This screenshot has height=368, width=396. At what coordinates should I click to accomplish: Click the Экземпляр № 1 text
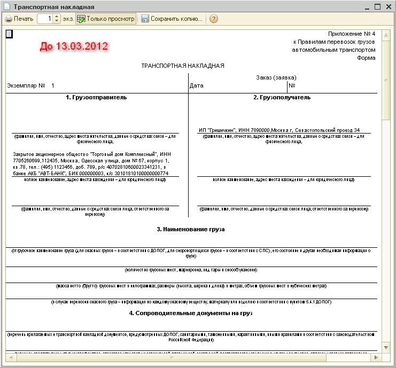(30, 85)
